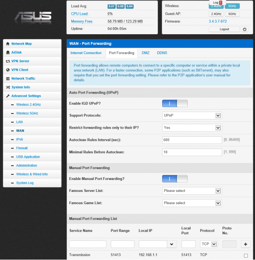Click the Network Map link

pyautogui.click(x=22, y=44)
